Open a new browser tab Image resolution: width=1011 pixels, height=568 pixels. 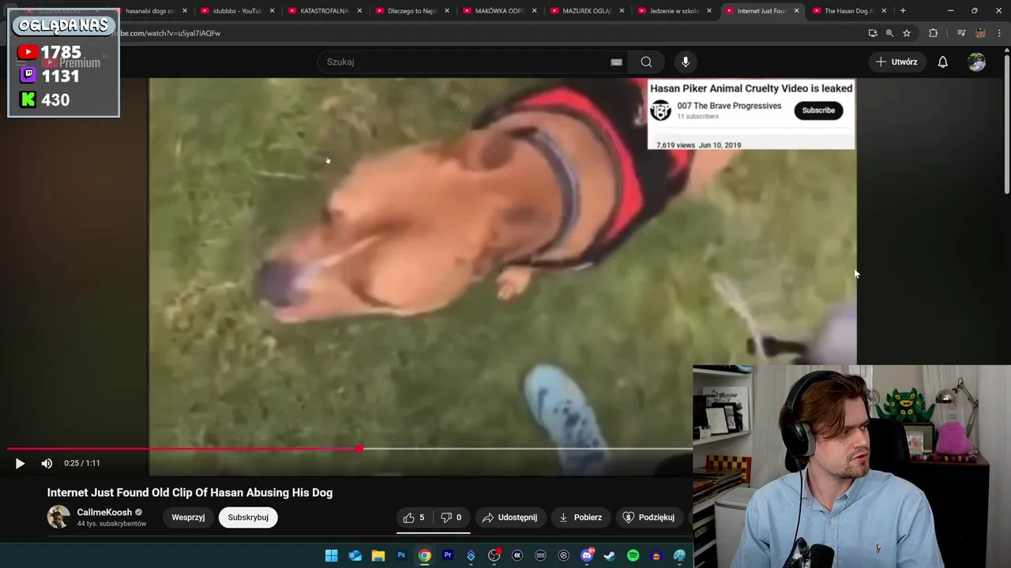[903, 11]
